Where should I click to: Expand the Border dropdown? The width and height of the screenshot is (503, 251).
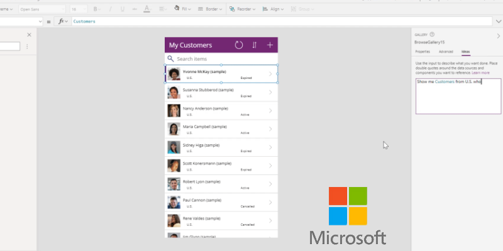tap(211, 9)
